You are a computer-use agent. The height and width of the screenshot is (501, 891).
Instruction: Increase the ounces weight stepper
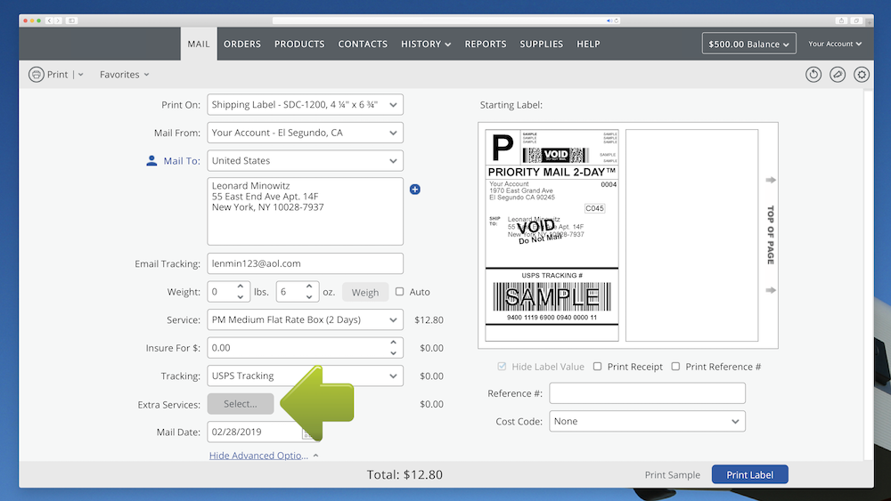click(309, 287)
